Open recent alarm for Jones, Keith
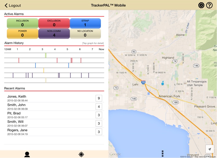 [56, 98]
